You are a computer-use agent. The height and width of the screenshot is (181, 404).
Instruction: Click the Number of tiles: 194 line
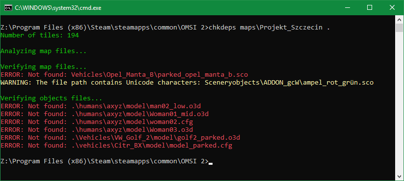pyautogui.click(x=40, y=35)
